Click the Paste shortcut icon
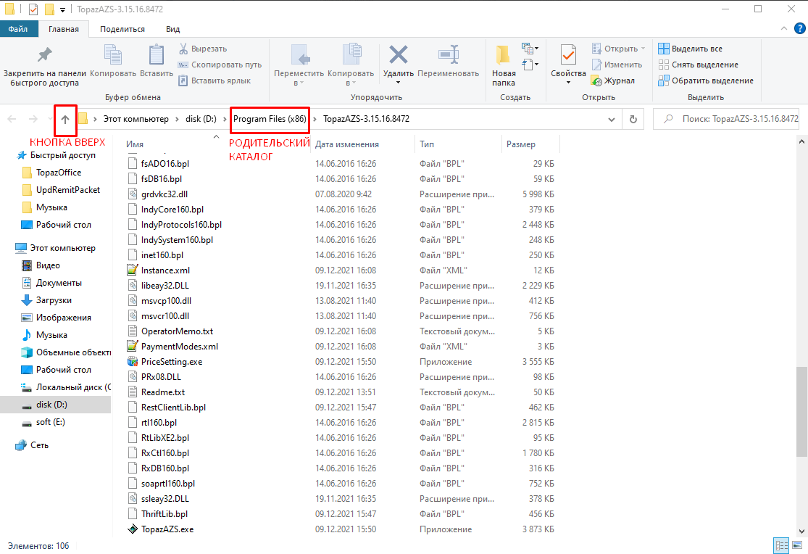808x554 pixels. (183, 80)
